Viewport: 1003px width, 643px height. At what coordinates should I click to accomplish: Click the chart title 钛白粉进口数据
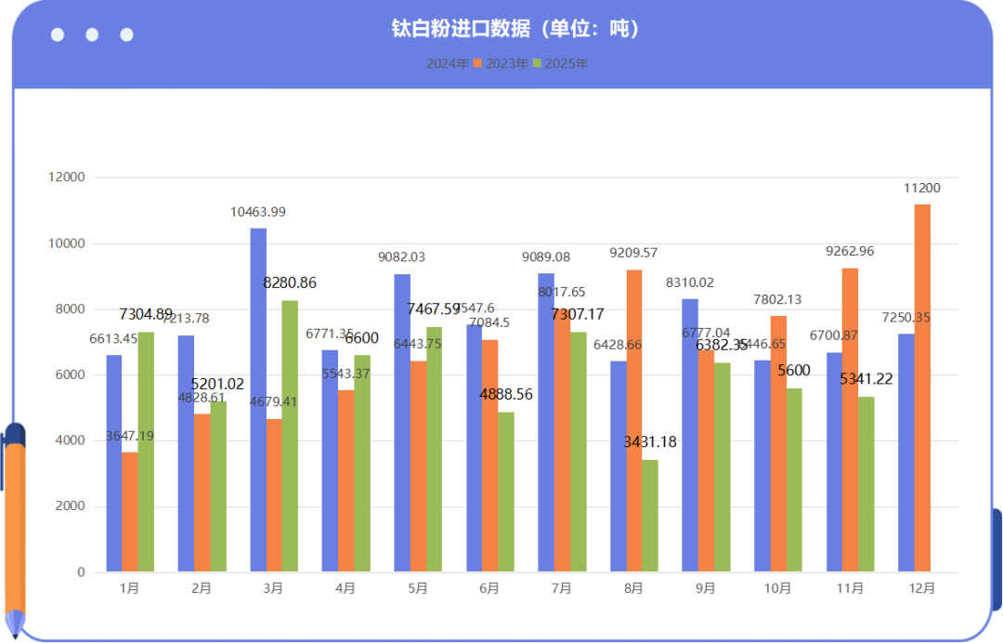coord(515,30)
